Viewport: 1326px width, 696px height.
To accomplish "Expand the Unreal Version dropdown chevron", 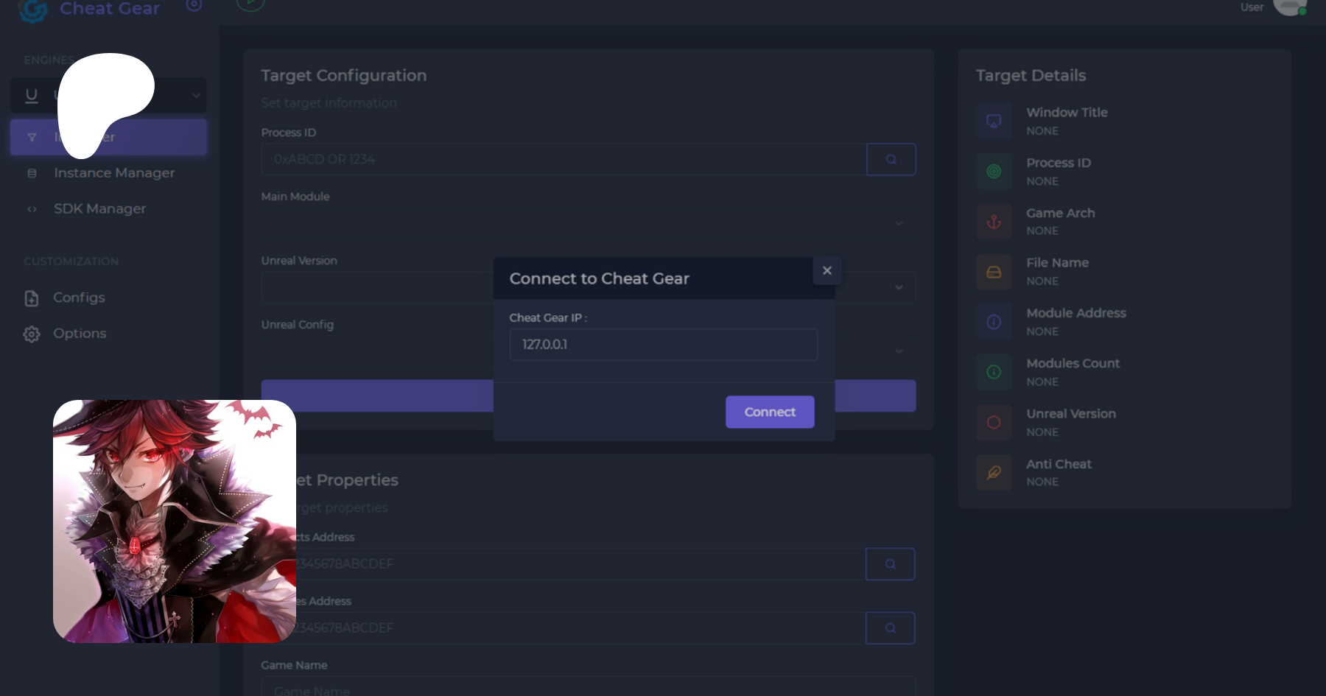I will 899,287.
